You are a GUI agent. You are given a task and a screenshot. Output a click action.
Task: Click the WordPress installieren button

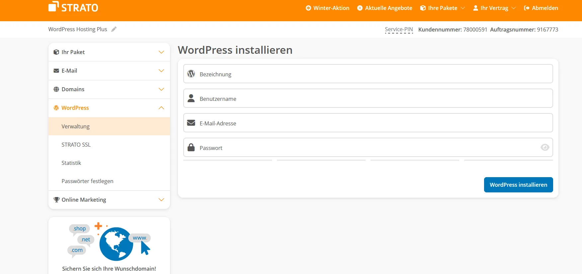click(x=518, y=185)
